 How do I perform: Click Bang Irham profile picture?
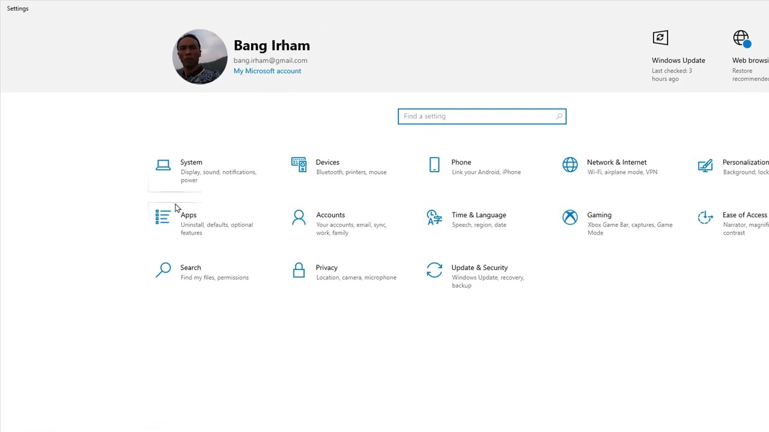click(200, 56)
